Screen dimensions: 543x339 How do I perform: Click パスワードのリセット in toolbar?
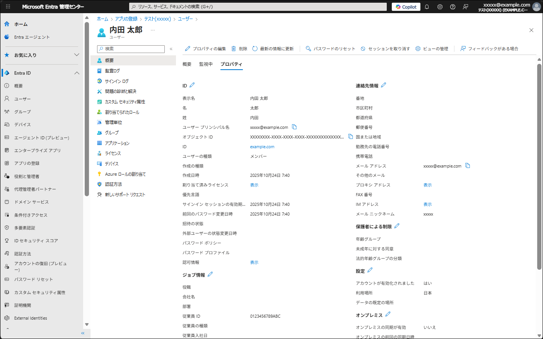pyautogui.click(x=330, y=49)
